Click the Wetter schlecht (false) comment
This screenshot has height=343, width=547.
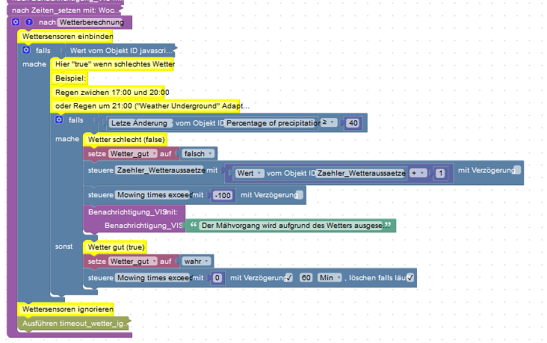point(126,140)
